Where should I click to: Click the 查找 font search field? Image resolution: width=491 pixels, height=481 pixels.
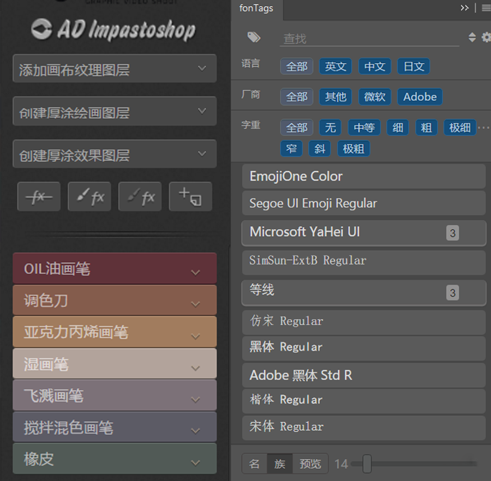pyautogui.click(x=369, y=39)
